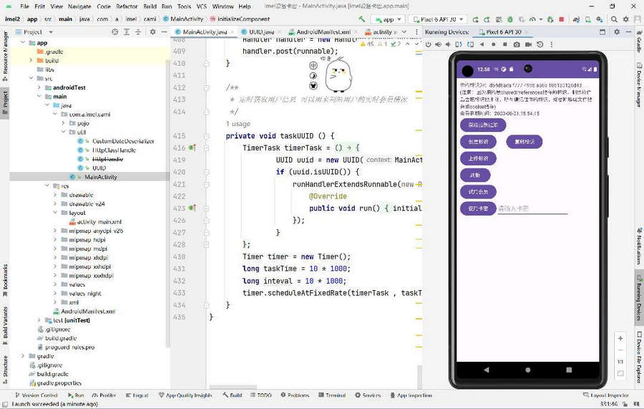Switch to the AndroidManifest.xml editor tab
644x409 pixels.
[x=321, y=32]
